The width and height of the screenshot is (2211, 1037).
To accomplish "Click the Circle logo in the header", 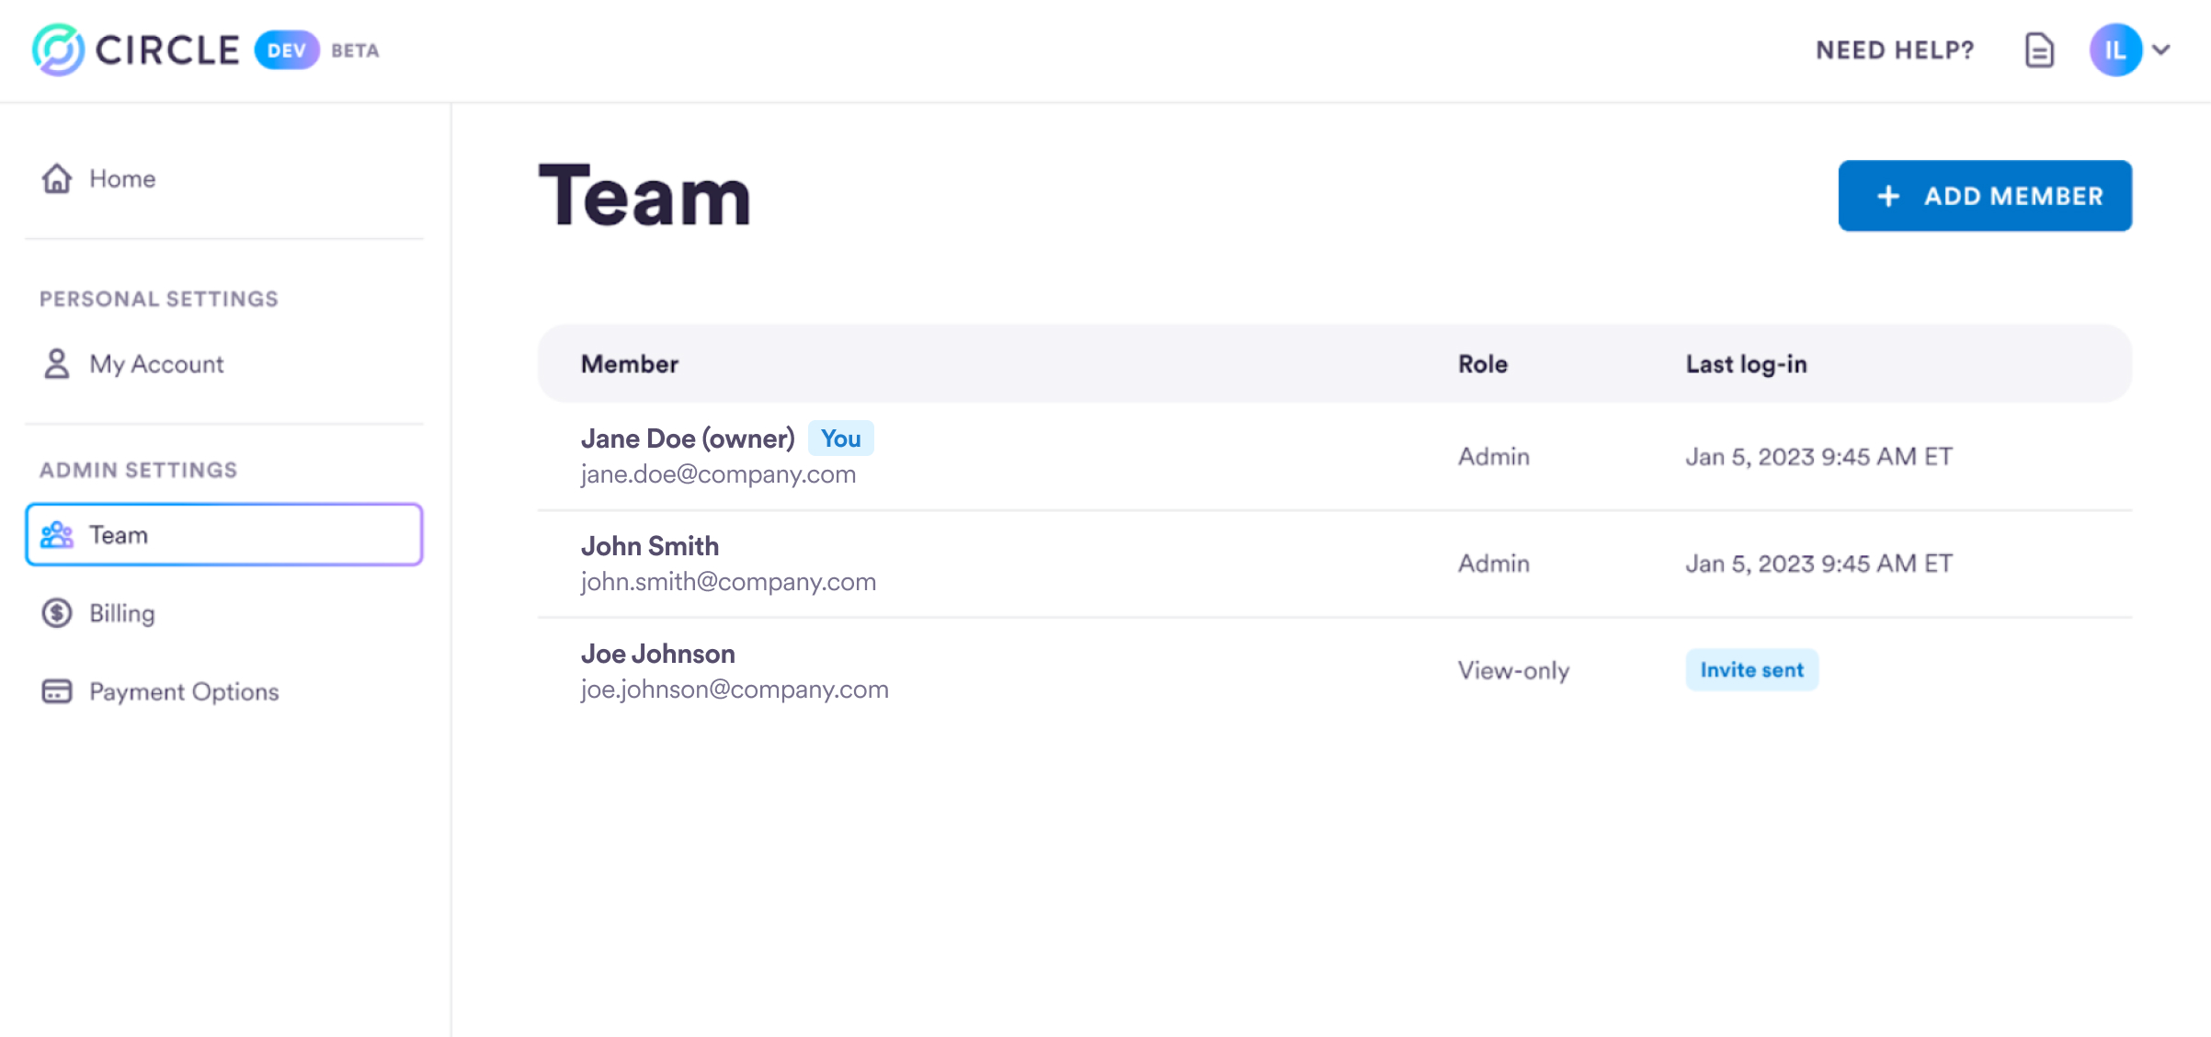I will click(x=57, y=51).
